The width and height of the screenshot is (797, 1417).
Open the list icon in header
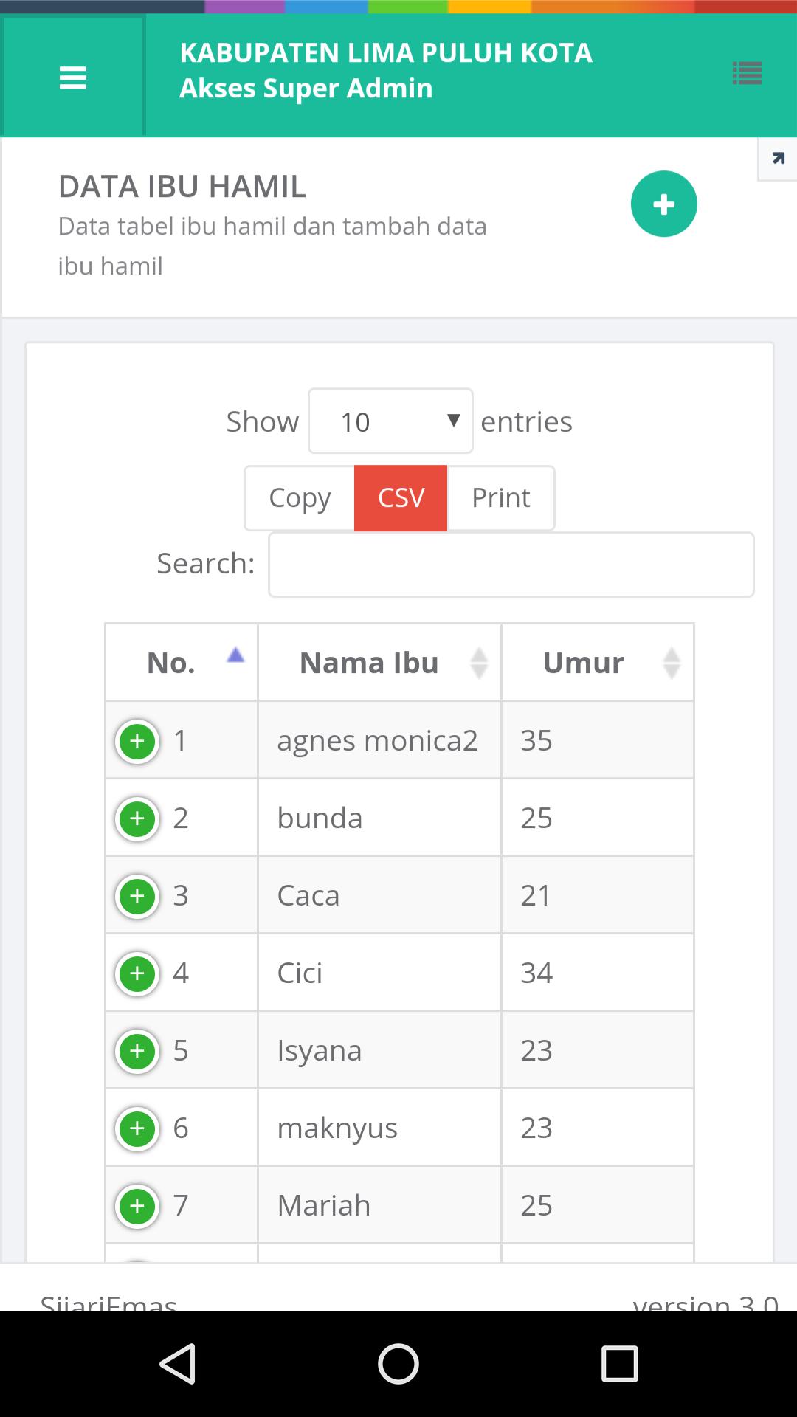747,74
